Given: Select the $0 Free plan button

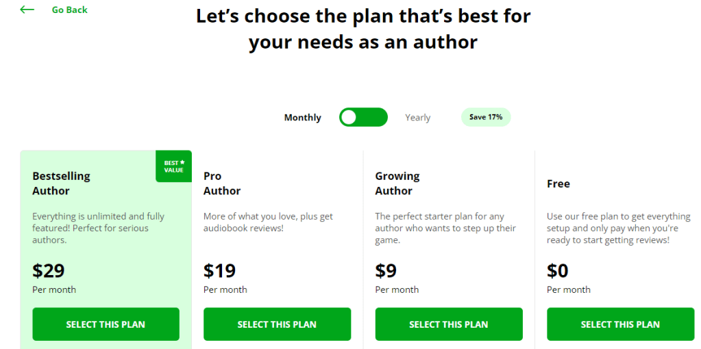Looking at the screenshot, I should point(620,324).
